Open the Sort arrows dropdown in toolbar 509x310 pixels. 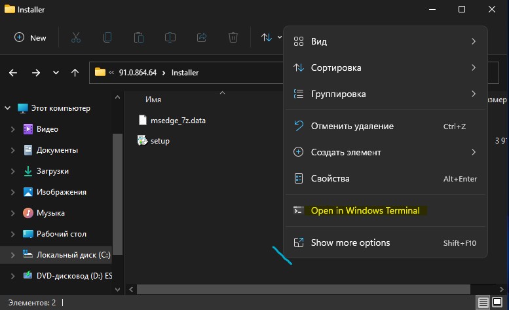tap(271, 37)
